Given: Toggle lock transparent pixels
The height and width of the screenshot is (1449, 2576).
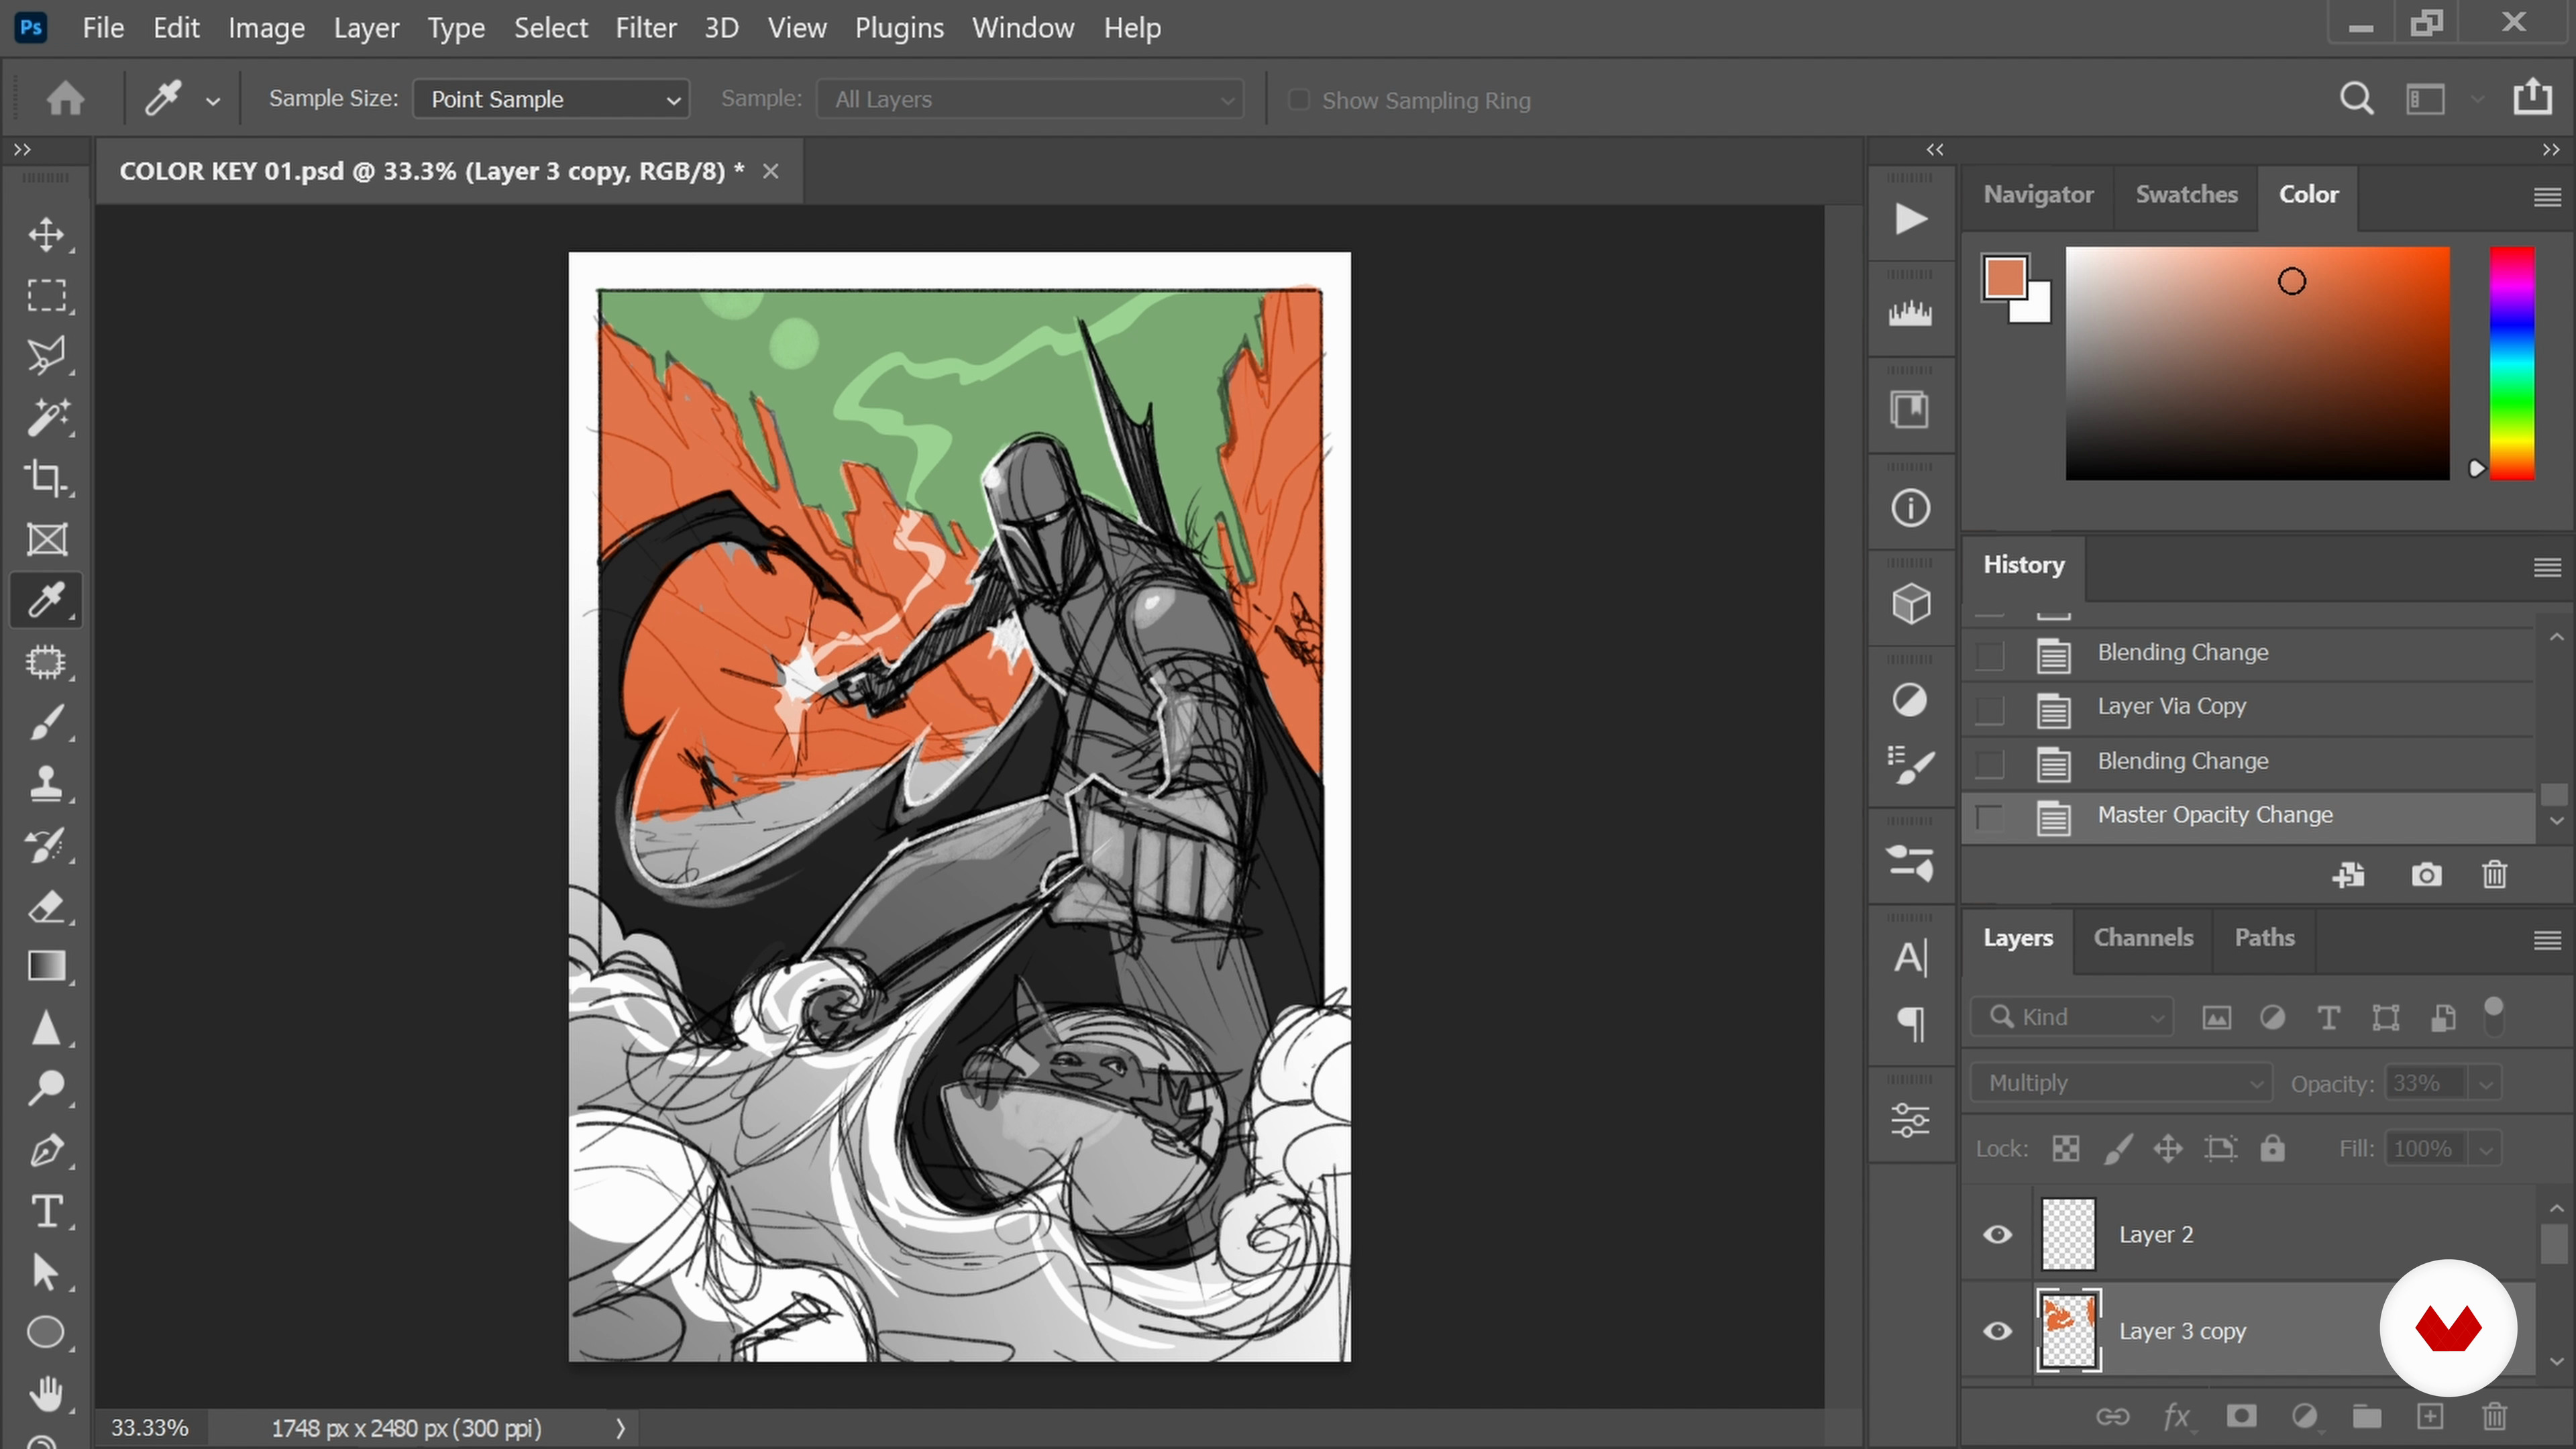Looking at the screenshot, I should (x=2066, y=1149).
